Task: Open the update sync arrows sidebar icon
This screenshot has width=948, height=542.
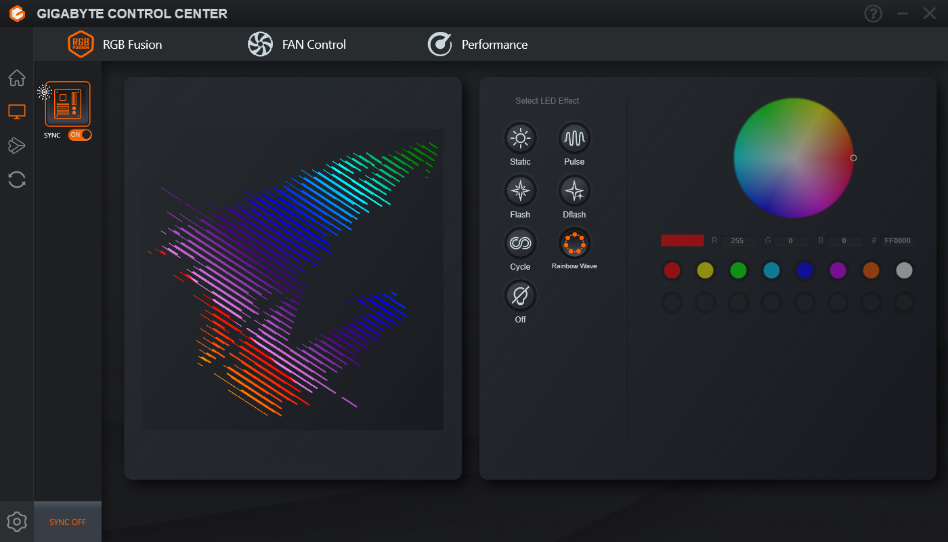Action: pos(17,180)
